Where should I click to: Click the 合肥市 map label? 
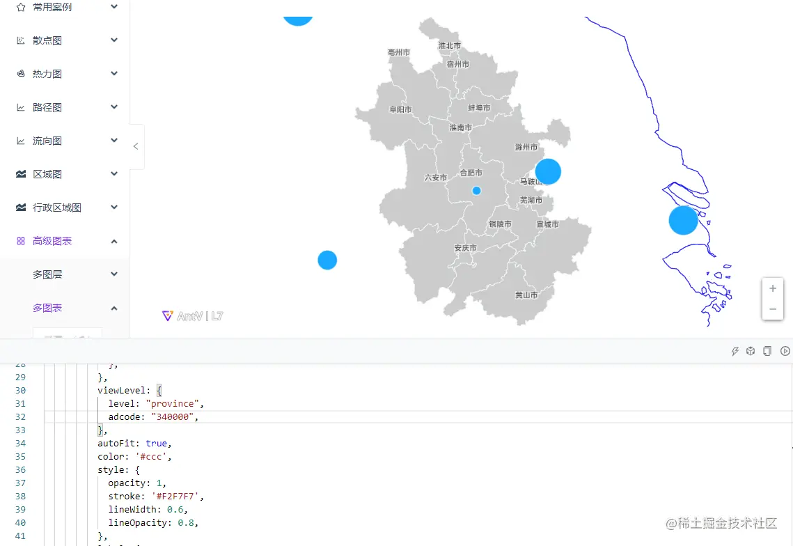[471, 173]
